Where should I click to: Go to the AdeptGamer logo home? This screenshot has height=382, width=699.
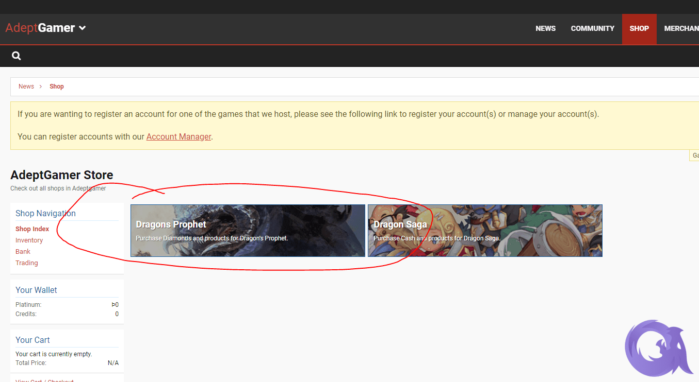(40, 28)
